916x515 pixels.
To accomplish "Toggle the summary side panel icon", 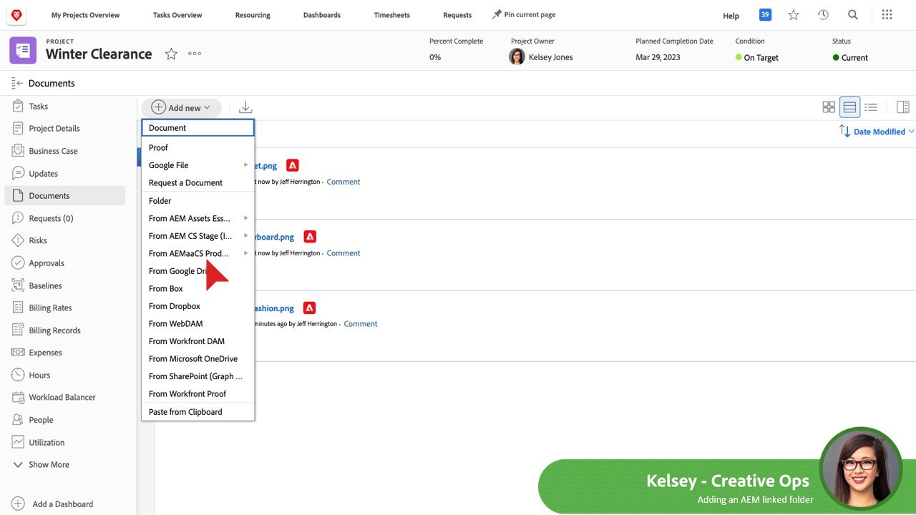I will (x=903, y=107).
